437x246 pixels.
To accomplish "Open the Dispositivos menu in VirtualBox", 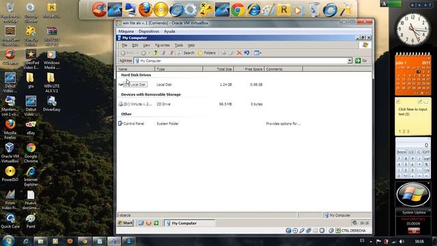I will click(149, 31).
